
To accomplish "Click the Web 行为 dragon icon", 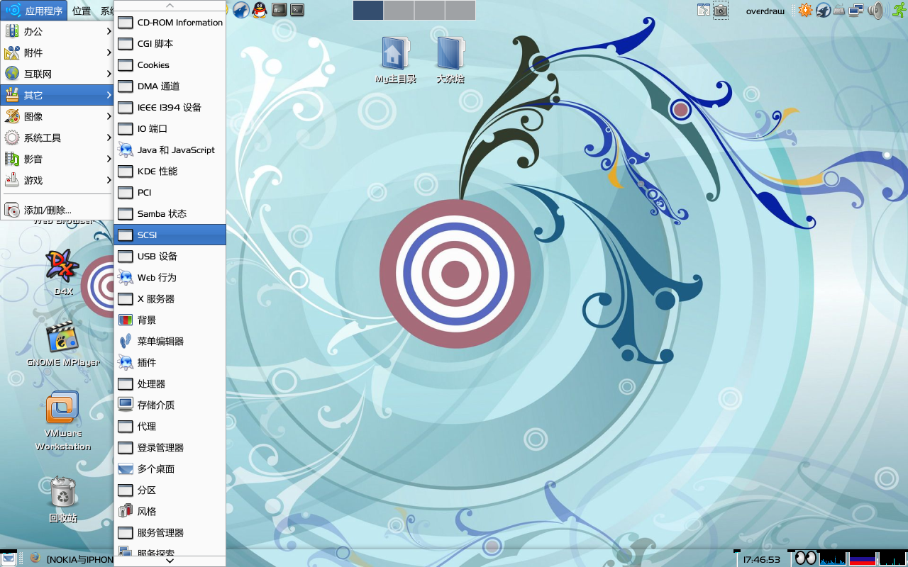I will pos(126,277).
